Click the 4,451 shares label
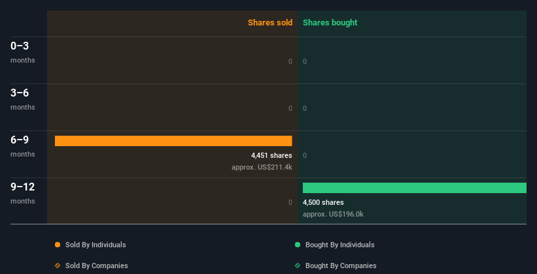 tap(271, 155)
